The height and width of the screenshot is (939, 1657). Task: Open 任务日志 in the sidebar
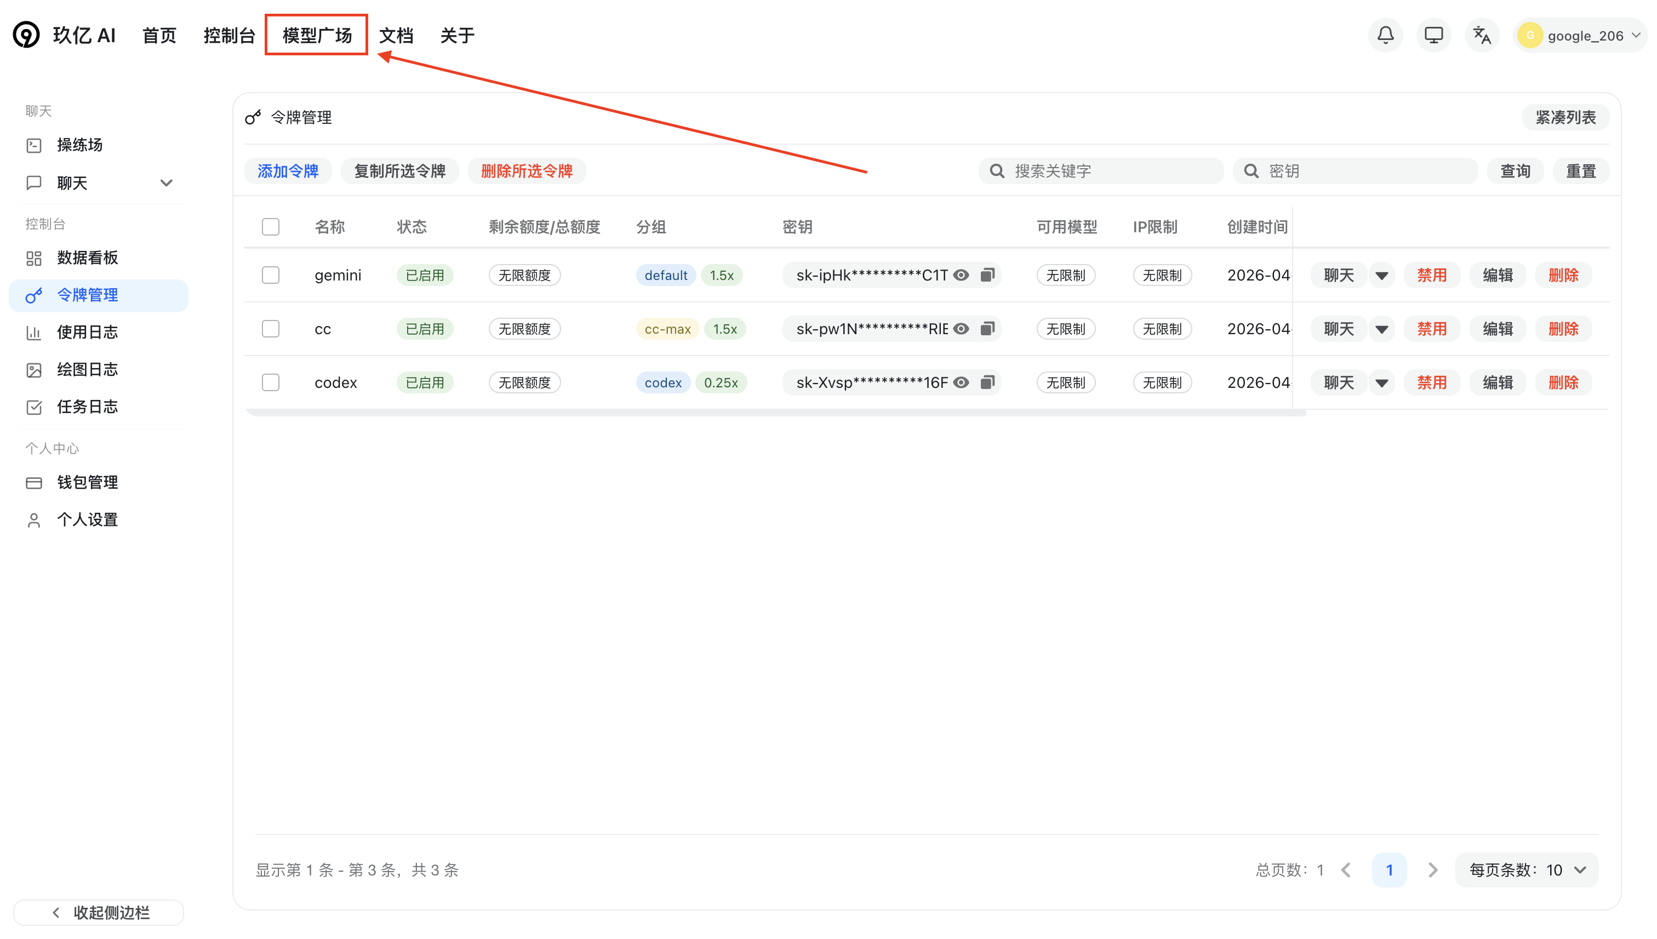tap(99, 407)
